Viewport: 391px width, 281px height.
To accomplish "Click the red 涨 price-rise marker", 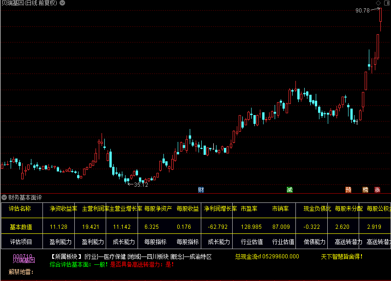I will (376, 189).
